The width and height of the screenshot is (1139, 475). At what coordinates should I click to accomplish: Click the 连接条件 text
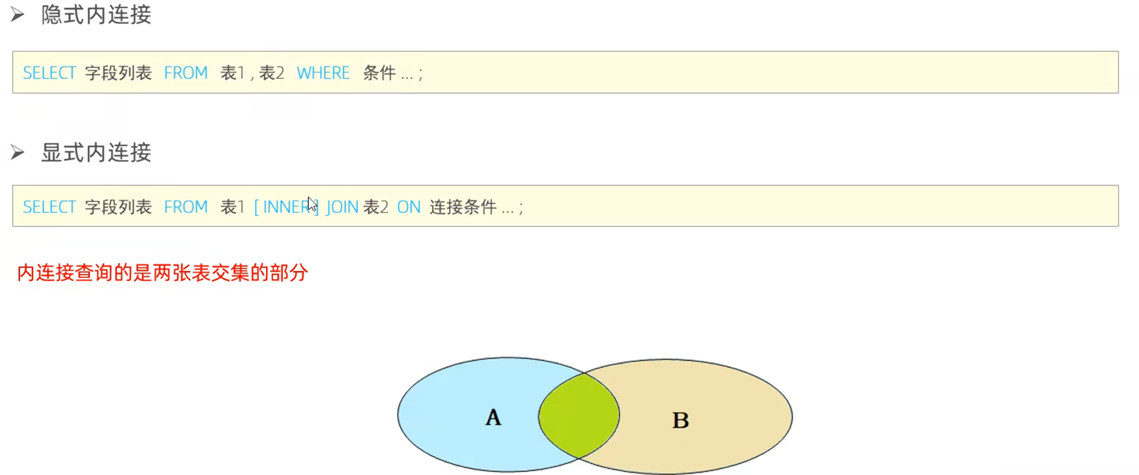tap(463, 207)
